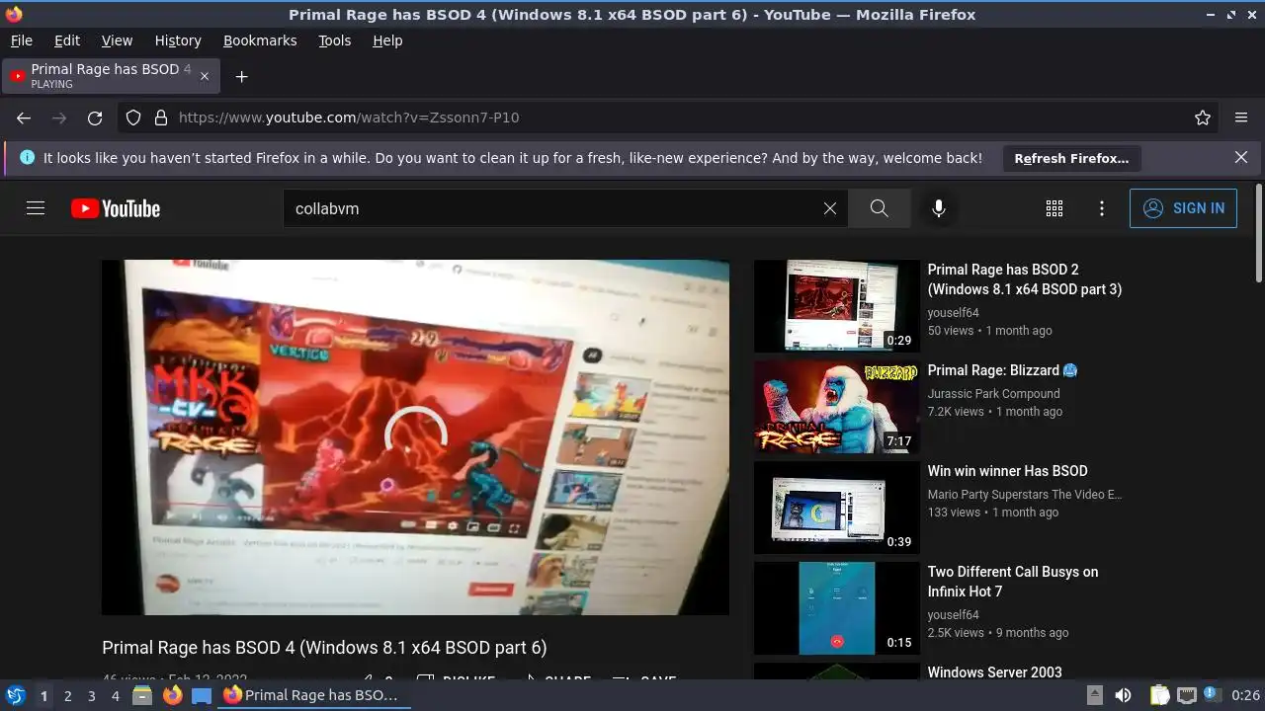Click the 0:26 clock in the tray
The width and height of the screenshot is (1265, 711).
(x=1245, y=695)
